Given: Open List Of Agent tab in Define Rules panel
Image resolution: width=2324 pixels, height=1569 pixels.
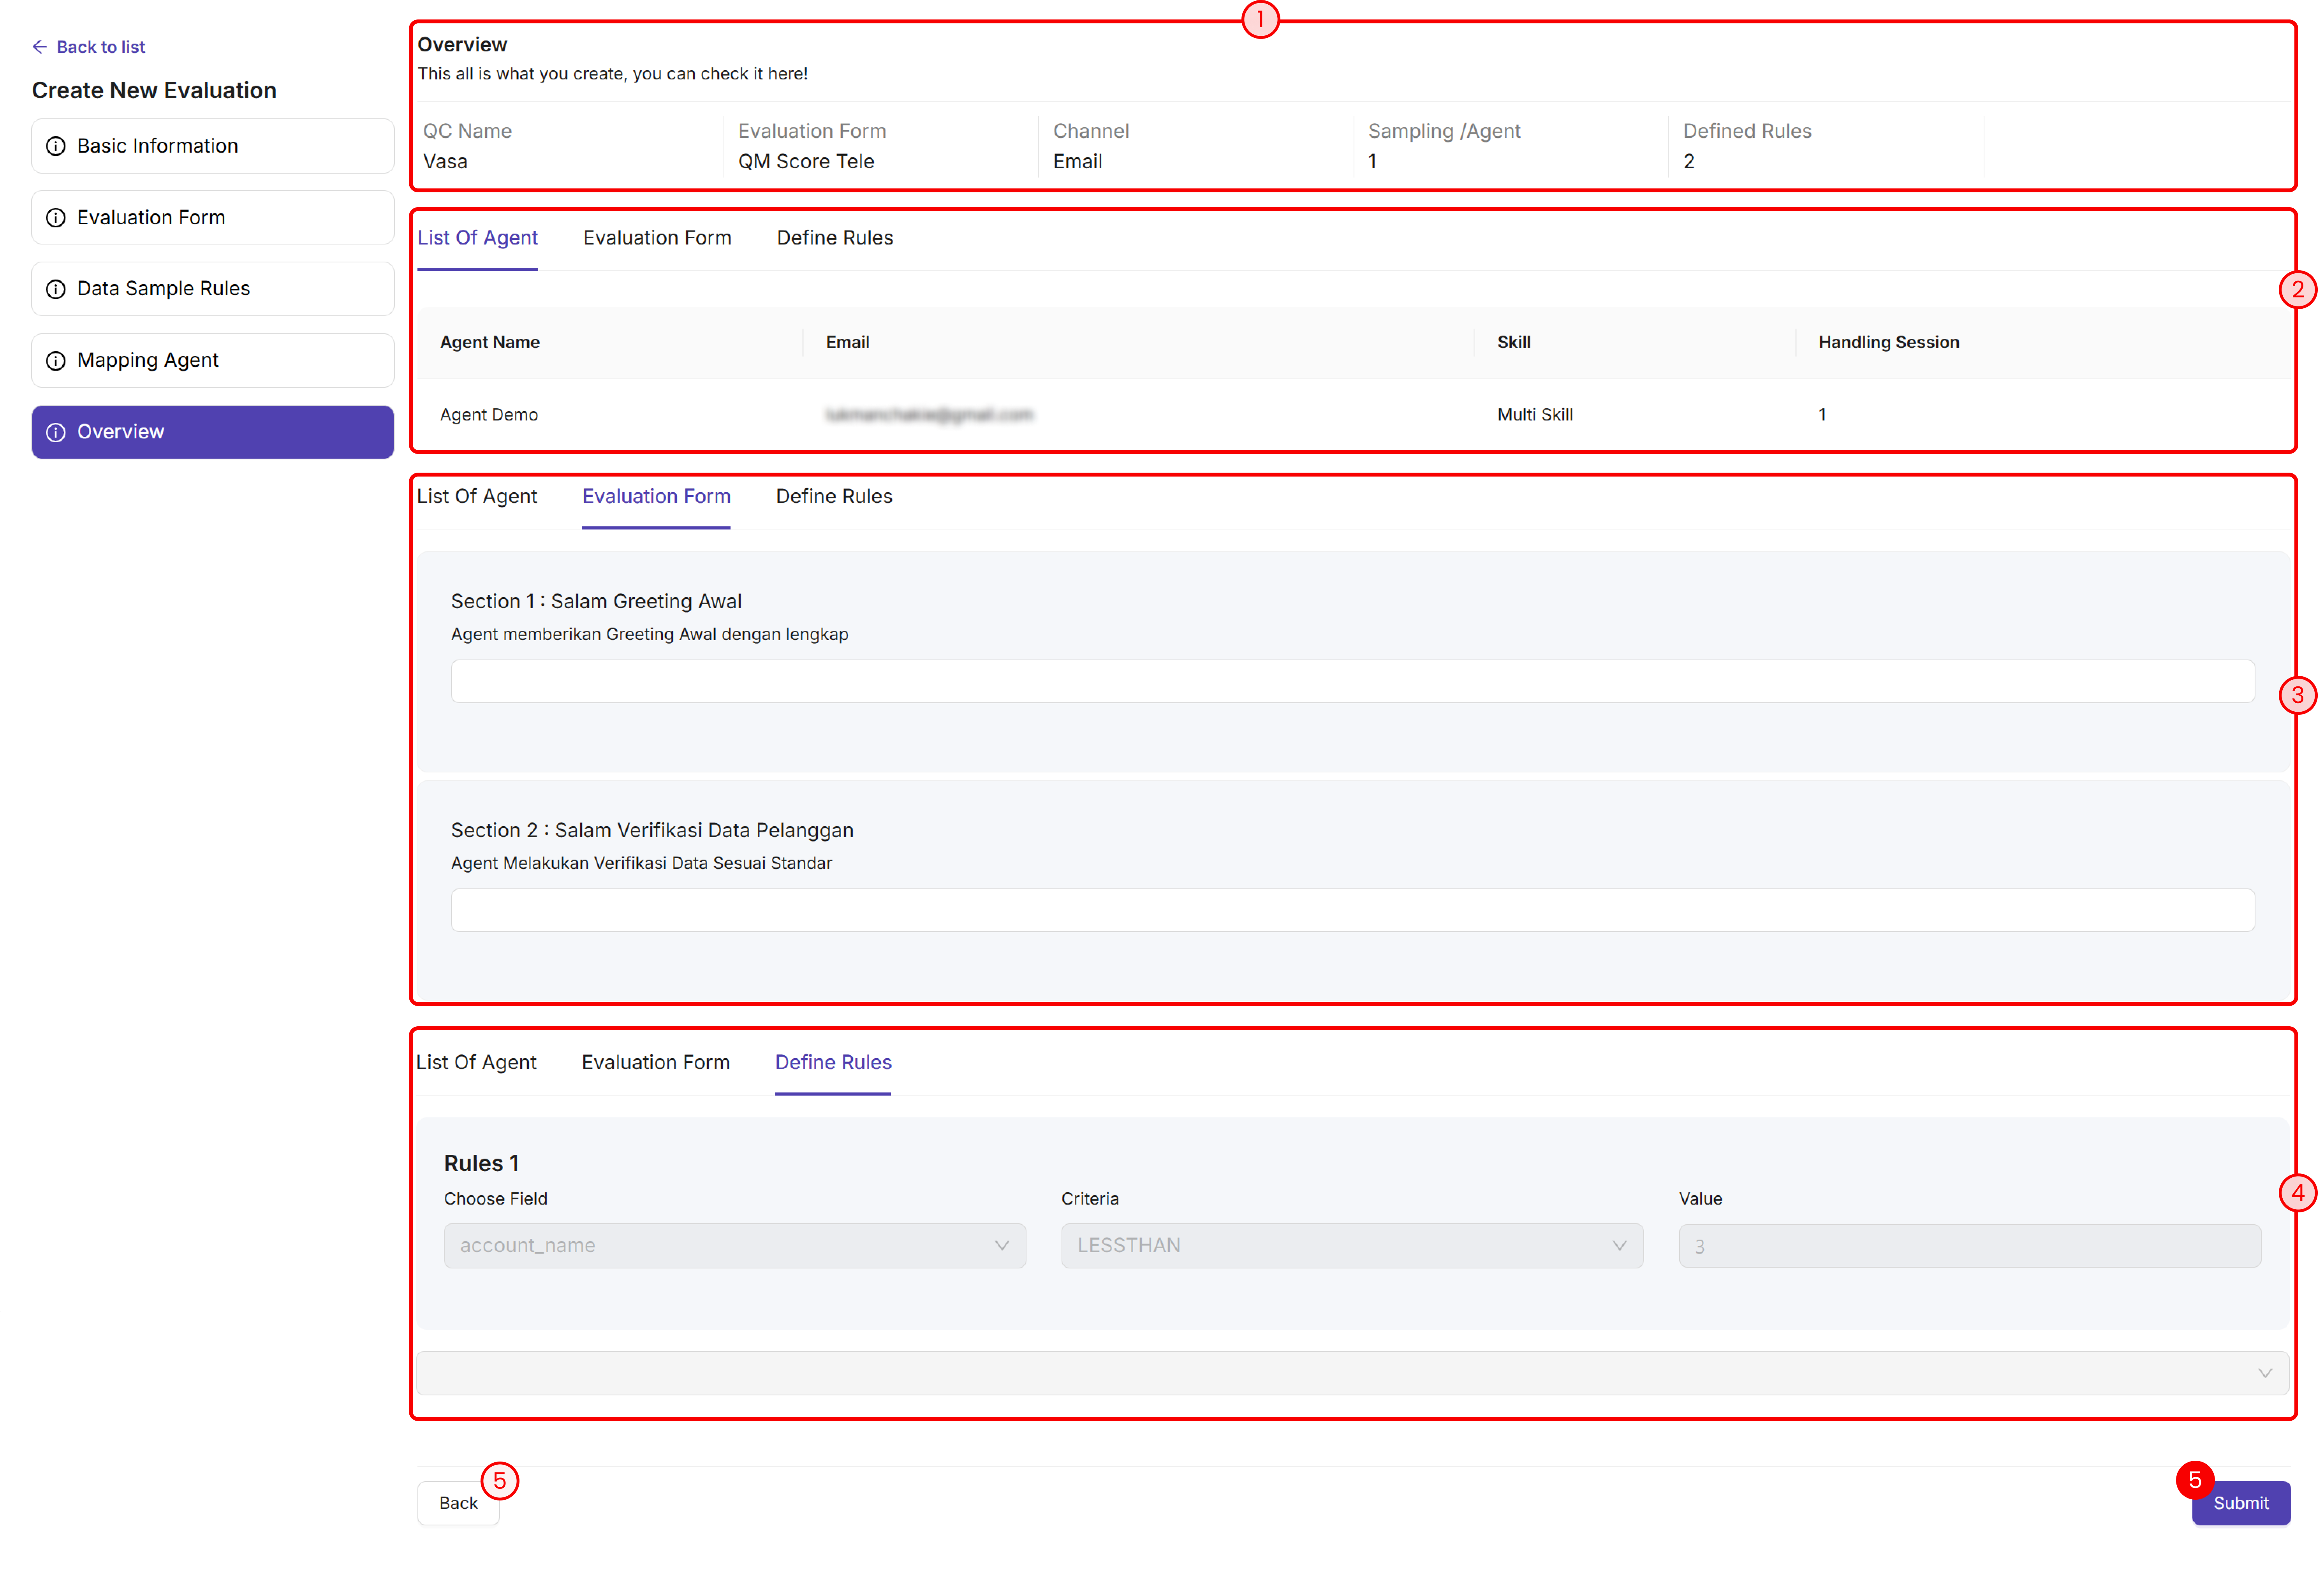Looking at the screenshot, I should tap(476, 1062).
